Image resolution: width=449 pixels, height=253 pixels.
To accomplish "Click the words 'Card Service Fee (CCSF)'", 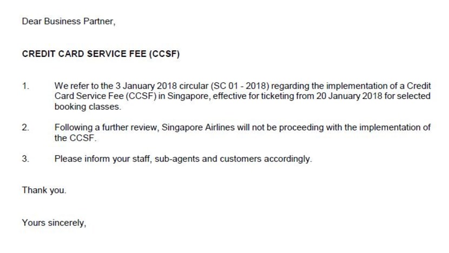I will pyautogui.click(x=105, y=96).
